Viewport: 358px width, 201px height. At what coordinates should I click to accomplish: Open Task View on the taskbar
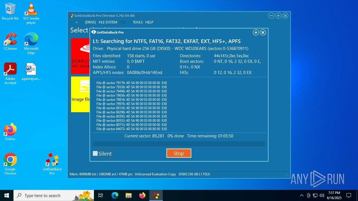coord(101,195)
